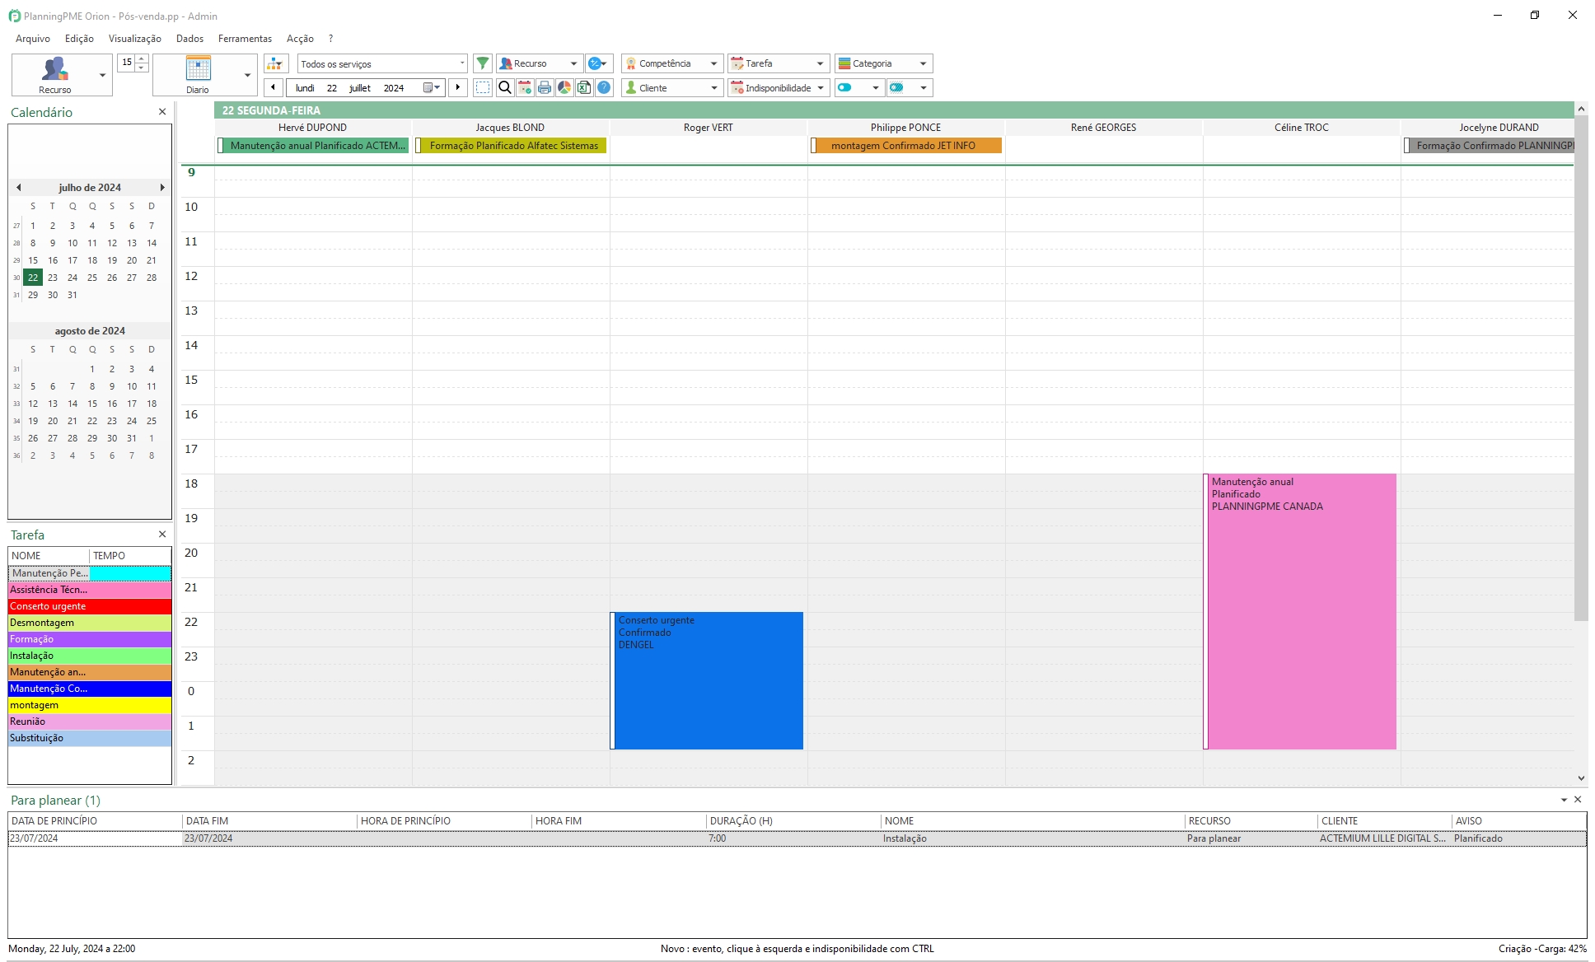1595x962 pixels.
Task: Close the Tarefa panel
Action: [162, 535]
